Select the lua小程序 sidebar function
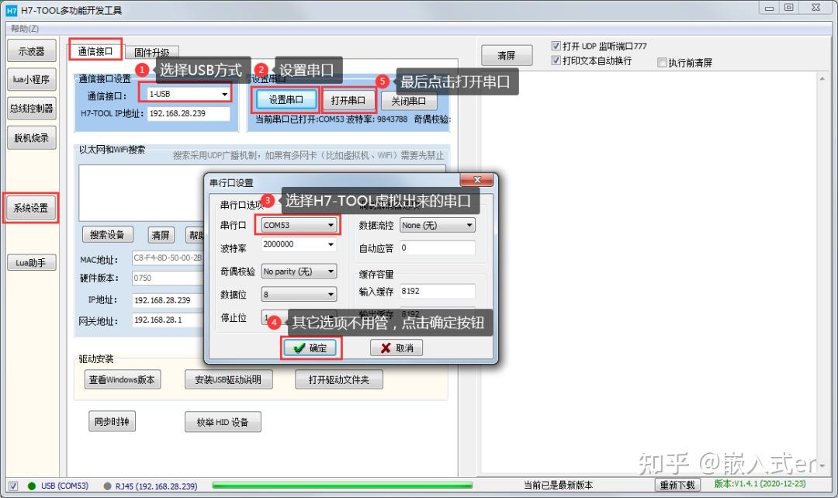This screenshot has height=498, width=838. 31,79
